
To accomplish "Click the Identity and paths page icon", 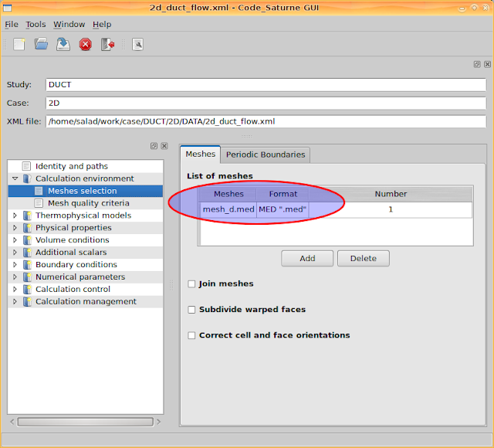I will (26, 166).
